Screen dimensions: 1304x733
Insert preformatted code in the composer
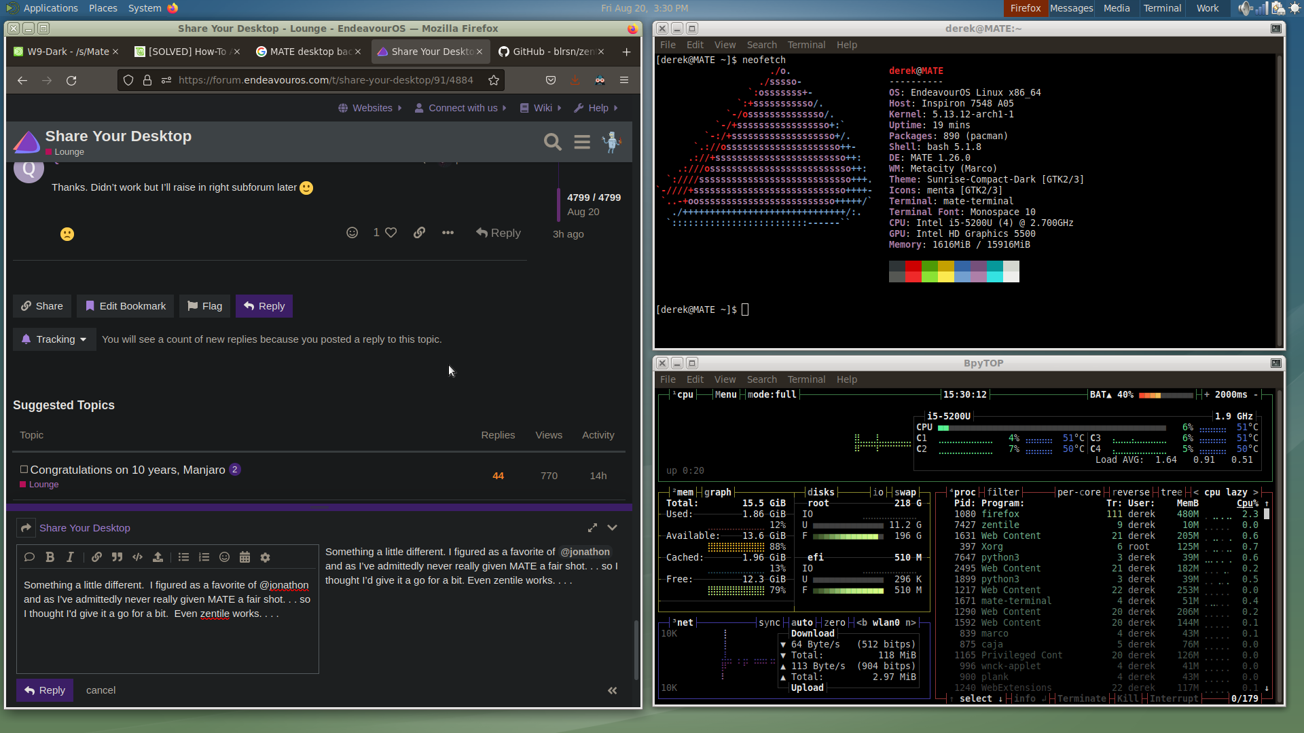pos(137,557)
